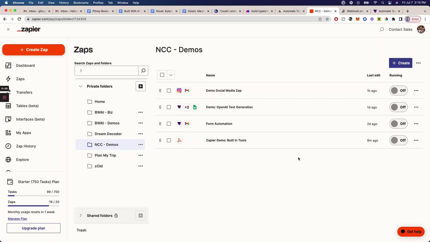430x242 pixels.
Task: Select checkbox for Zapier Demo: Built In Tools
Action: tap(169, 140)
